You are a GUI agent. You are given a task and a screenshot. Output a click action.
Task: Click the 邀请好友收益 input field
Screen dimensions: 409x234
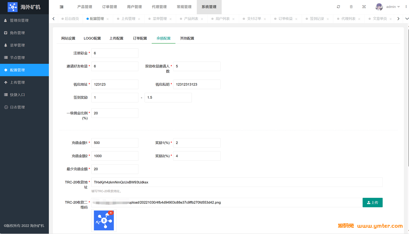coord(115,66)
